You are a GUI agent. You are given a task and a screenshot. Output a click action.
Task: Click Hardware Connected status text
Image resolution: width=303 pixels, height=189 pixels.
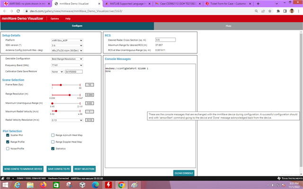[59, 179]
